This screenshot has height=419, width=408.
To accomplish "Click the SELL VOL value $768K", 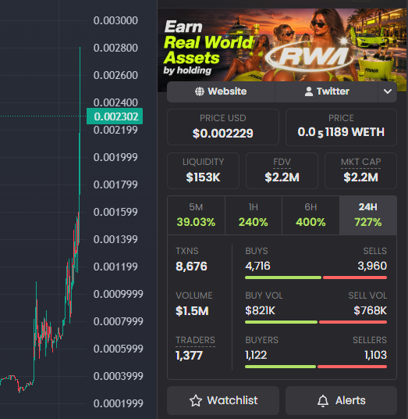I will [x=370, y=310].
